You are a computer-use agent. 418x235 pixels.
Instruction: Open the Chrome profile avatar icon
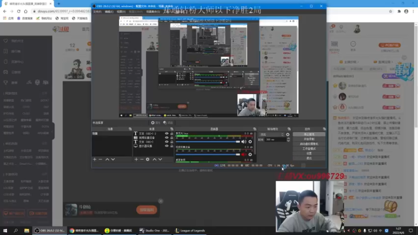[407, 11]
